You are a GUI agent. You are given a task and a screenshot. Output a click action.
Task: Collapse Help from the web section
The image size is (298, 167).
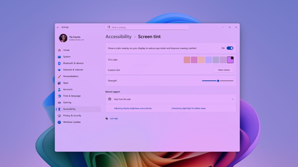click(x=233, y=99)
